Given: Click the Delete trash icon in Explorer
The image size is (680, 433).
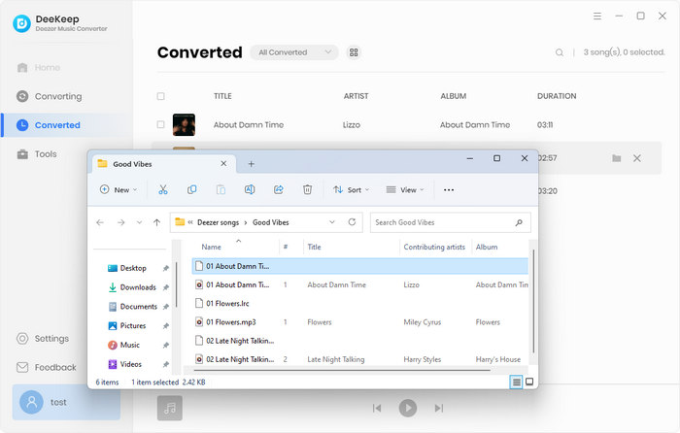Looking at the screenshot, I should [307, 189].
